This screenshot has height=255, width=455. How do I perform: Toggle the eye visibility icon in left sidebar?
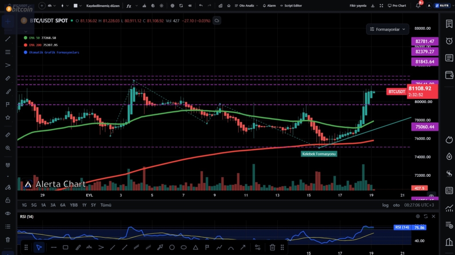click(8, 213)
